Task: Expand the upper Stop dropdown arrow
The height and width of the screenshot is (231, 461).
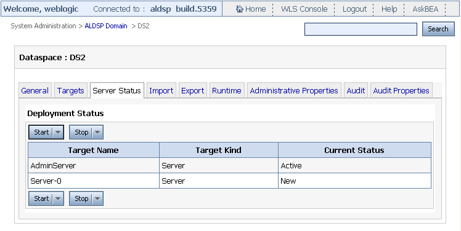Action: (x=97, y=132)
